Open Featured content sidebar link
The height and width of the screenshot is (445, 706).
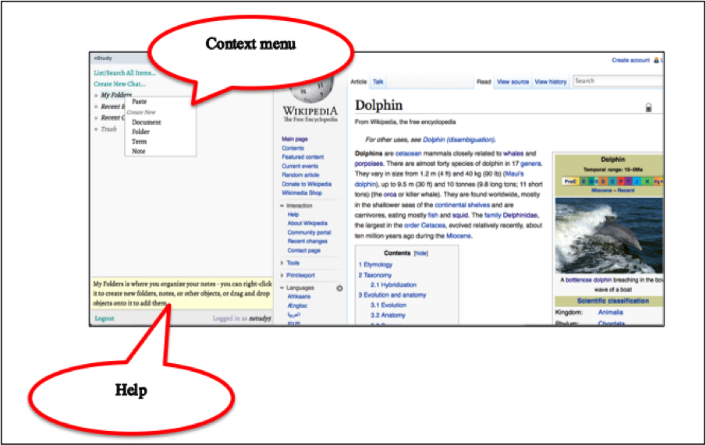coord(303,157)
